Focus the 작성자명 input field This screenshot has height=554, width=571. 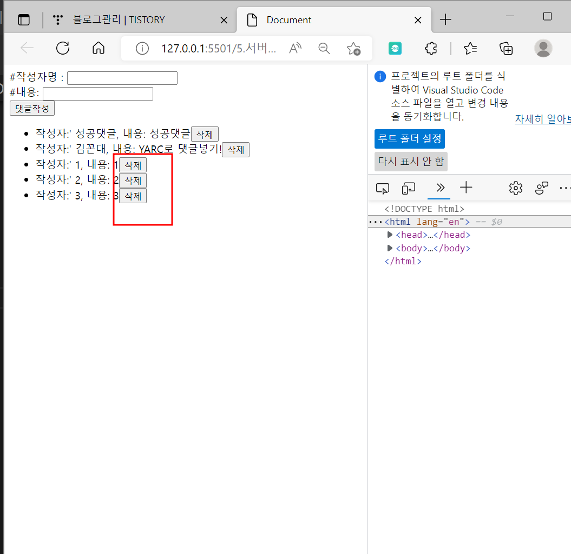point(122,78)
